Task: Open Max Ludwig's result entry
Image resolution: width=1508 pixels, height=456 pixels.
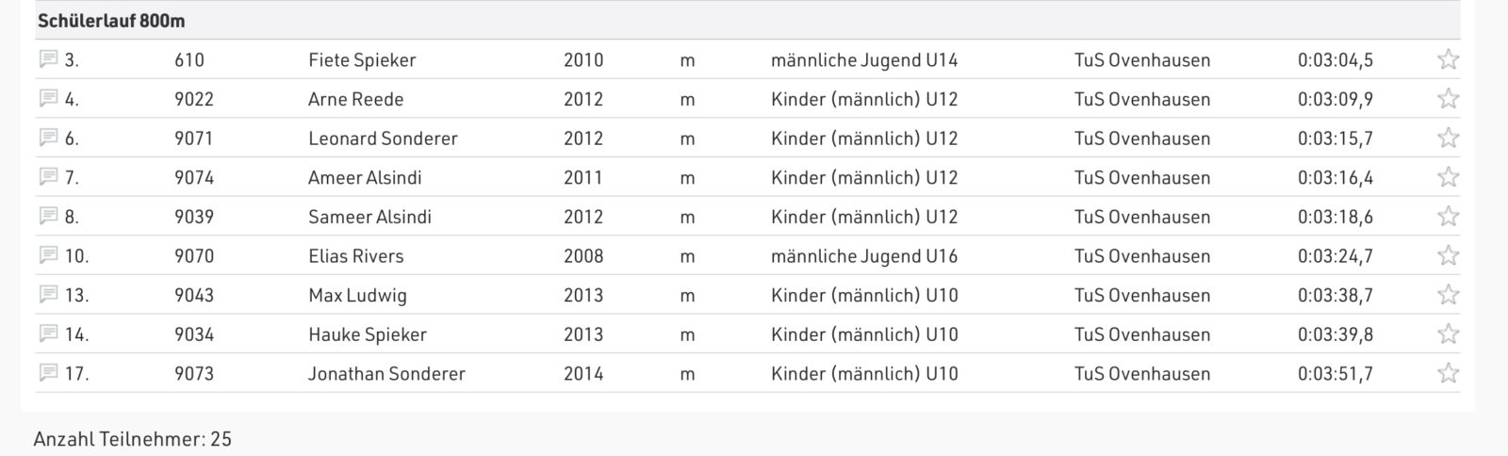Action: tap(747, 295)
